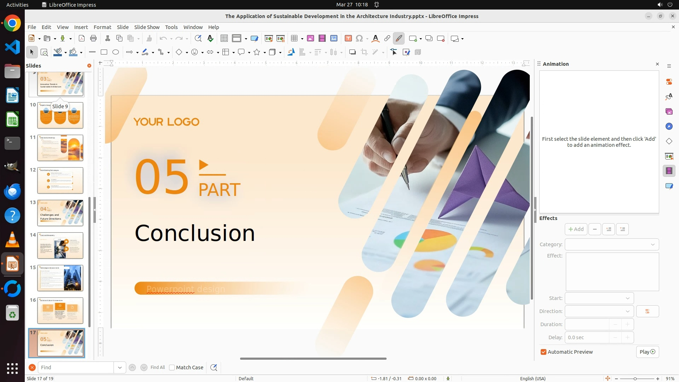Open the animation Start dropdown
Viewport: 679px width, 382px height.
point(599,298)
